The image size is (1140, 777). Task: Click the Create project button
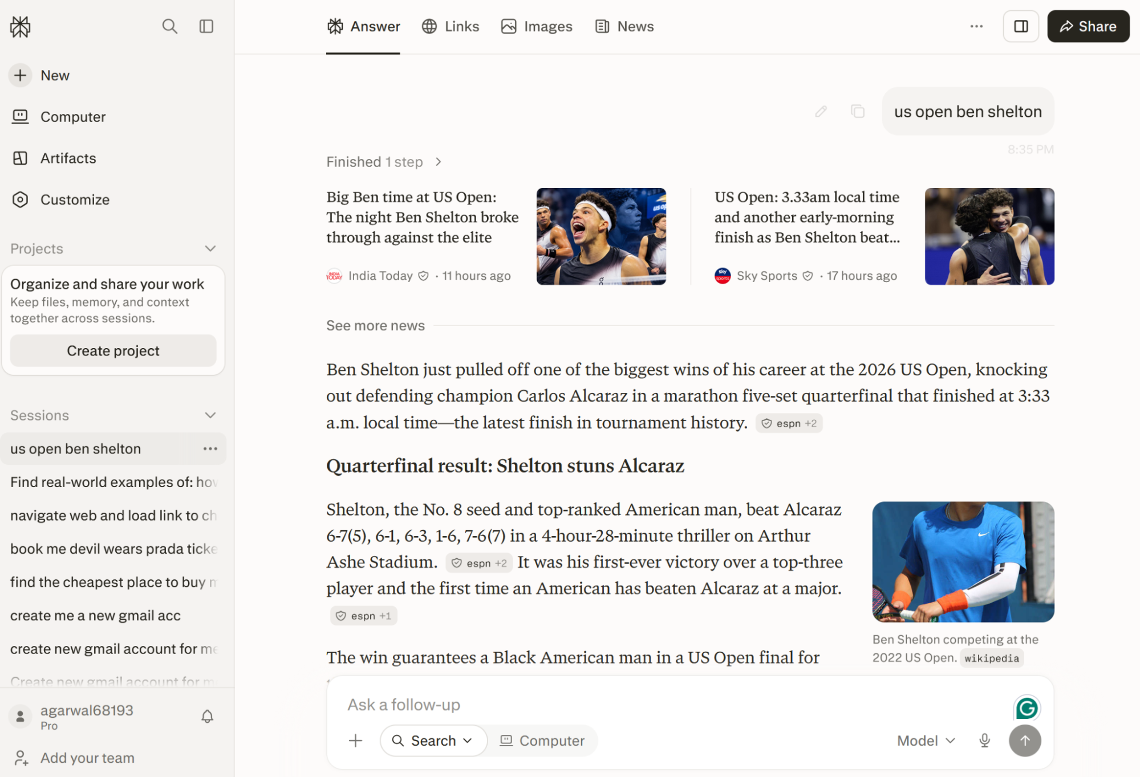[113, 351]
